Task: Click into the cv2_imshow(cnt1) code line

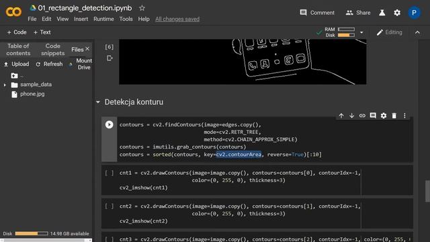Action: 143,188
